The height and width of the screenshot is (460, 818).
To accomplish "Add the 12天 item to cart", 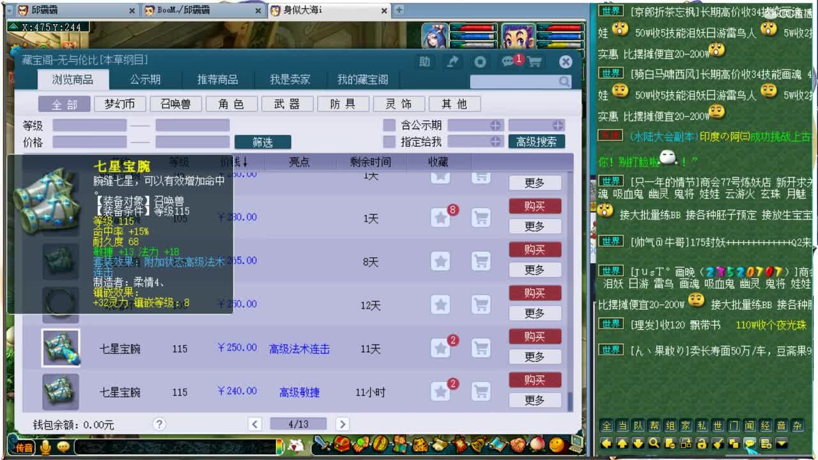I will pos(481,304).
